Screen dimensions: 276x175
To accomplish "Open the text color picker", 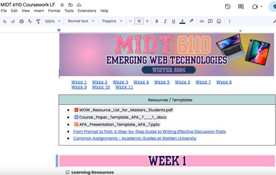I will (x=182, y=21).
